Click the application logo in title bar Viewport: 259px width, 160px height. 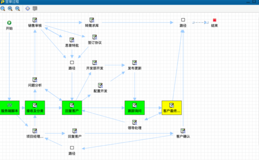[2, 2]
